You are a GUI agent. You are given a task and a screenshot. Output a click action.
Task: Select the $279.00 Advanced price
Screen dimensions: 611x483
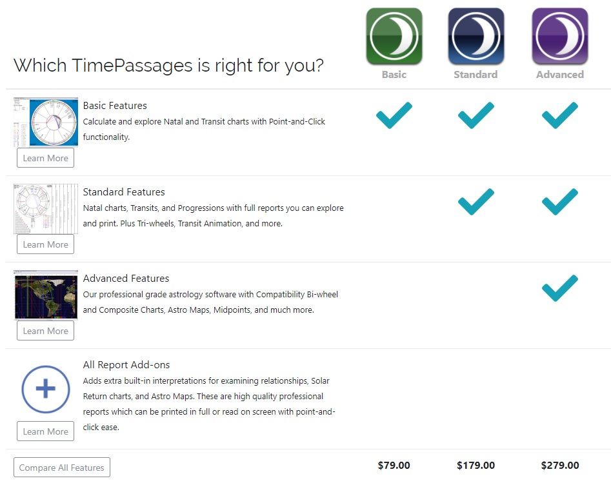click(x=559, y=465)
